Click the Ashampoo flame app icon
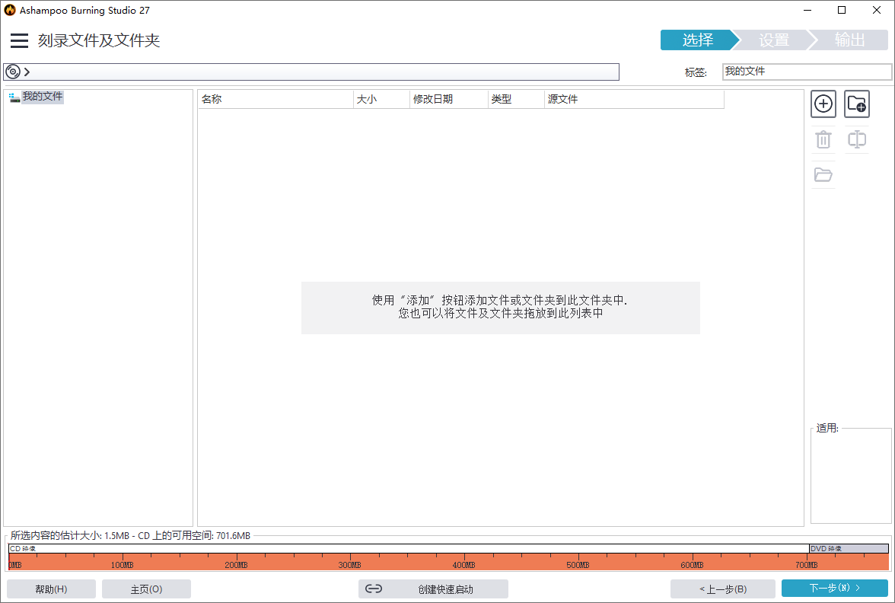Screen dimensions: 895x603 (x=9, y=10)
